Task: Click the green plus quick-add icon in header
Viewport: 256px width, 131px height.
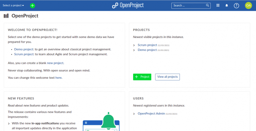Action: coord(32,5)
